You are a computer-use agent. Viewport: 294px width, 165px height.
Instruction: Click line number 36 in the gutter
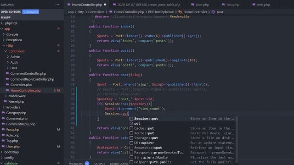(73, 104)
